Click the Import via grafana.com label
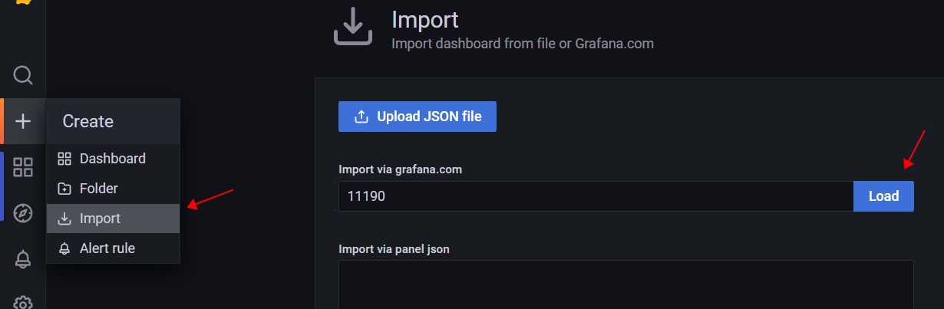 click(x=400, y=170)
